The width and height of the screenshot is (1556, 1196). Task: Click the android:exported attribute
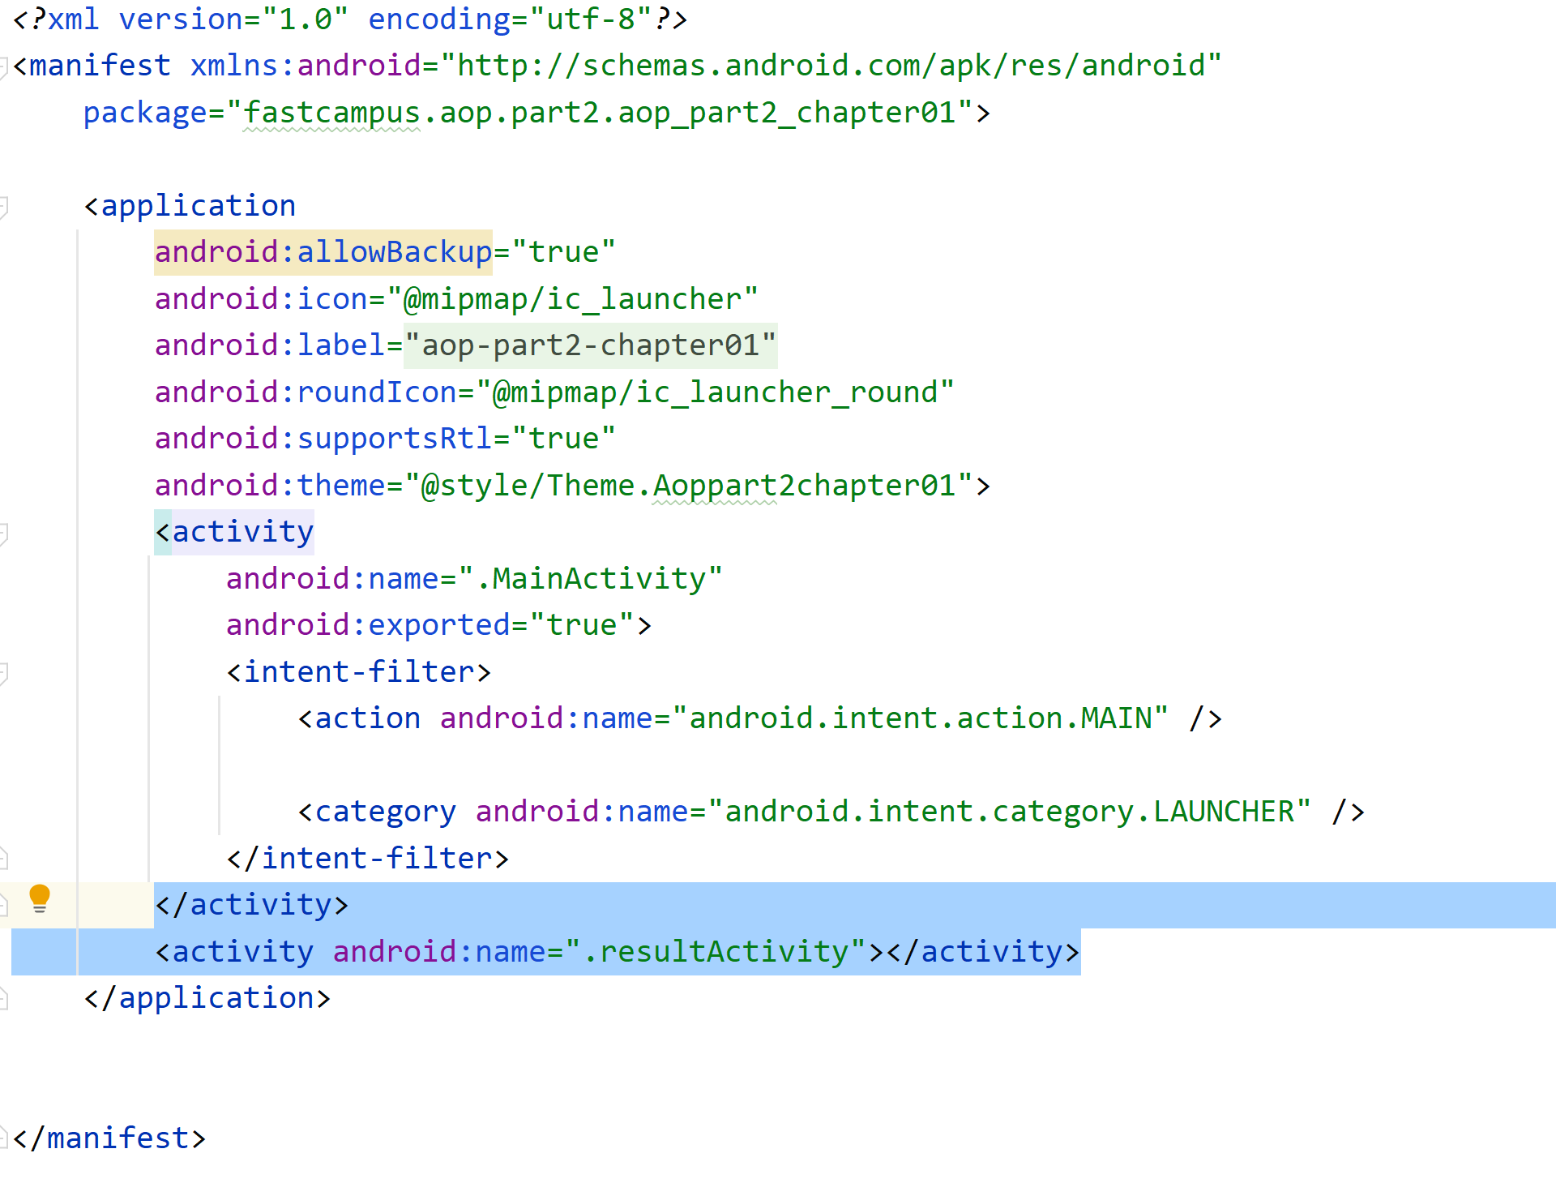(x=367, y=625)
